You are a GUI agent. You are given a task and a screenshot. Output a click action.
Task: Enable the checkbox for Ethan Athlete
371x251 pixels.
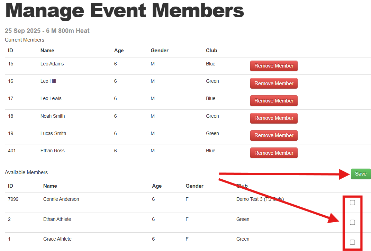tap(352, 222)
